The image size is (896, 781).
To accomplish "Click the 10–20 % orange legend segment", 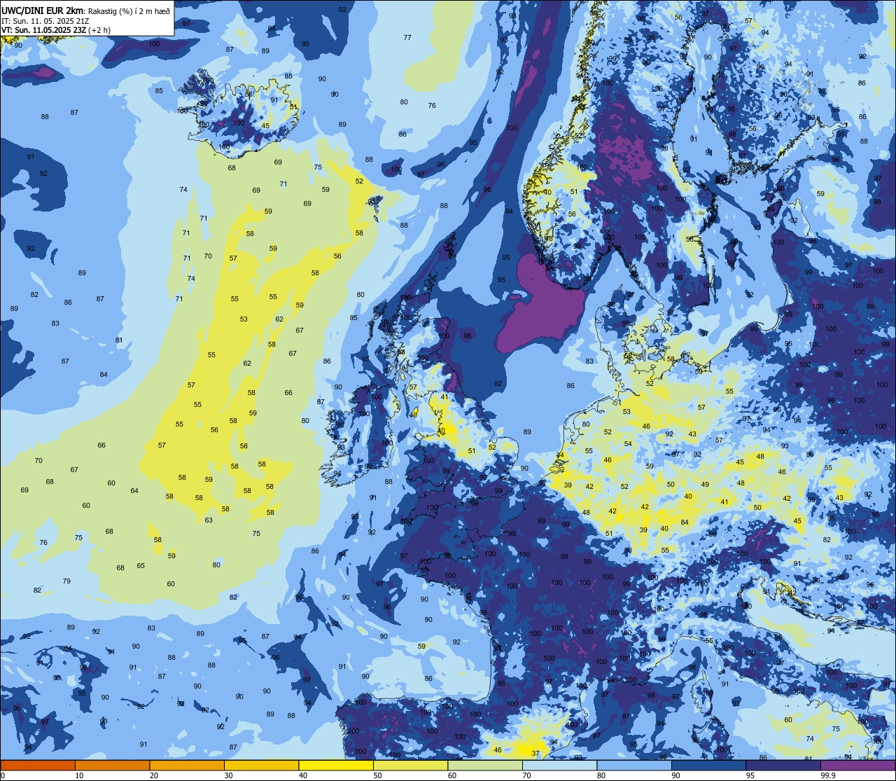I will (x=112, y=765).
